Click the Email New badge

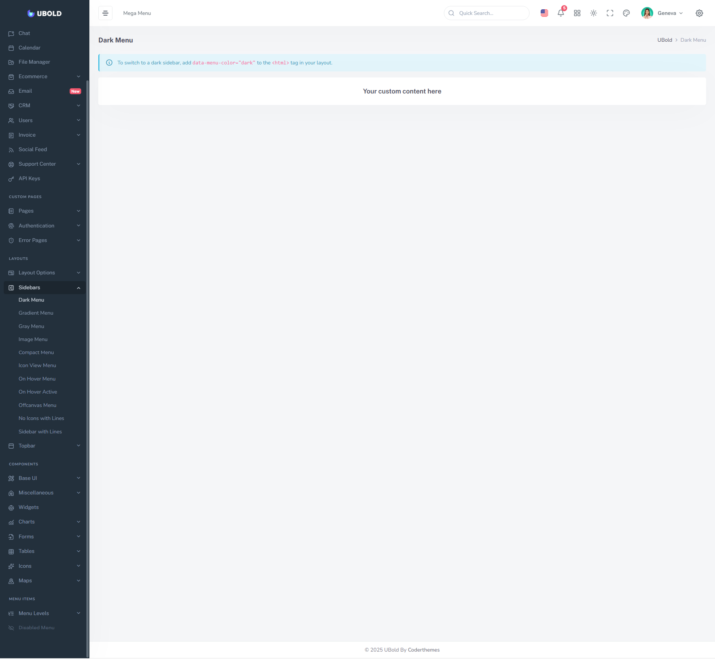click(x=75, y=91)
